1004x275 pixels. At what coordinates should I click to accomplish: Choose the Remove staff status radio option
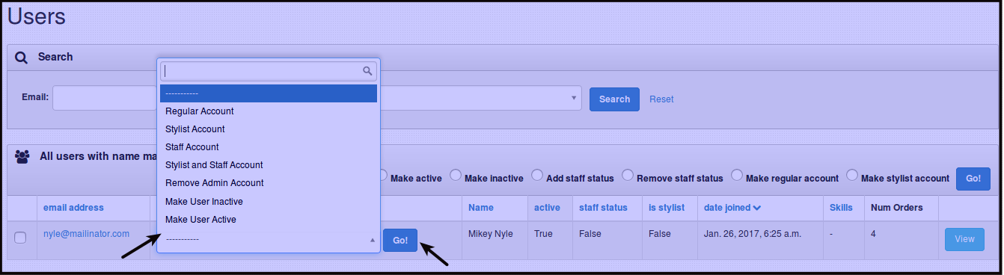click(627, 175)
